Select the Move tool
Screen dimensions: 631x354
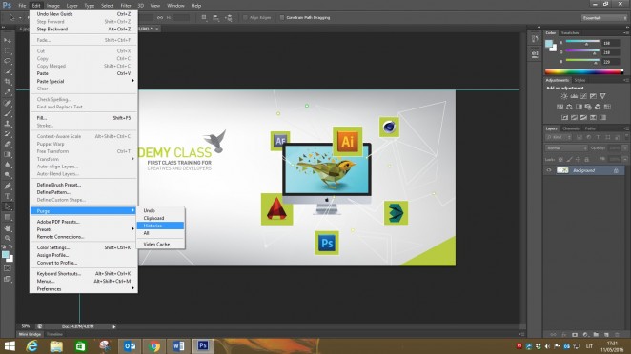(8, 41)
